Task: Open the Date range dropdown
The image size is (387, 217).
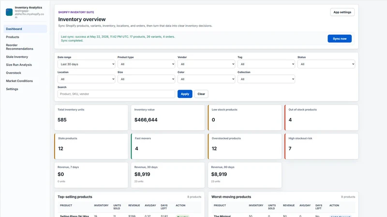Action: tap(87, 64)
